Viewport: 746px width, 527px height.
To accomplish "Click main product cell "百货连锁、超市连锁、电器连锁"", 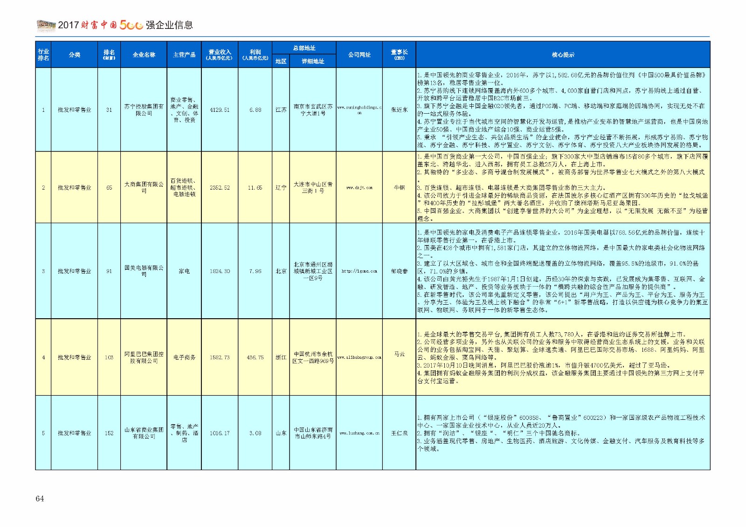I will pos(184,187).
